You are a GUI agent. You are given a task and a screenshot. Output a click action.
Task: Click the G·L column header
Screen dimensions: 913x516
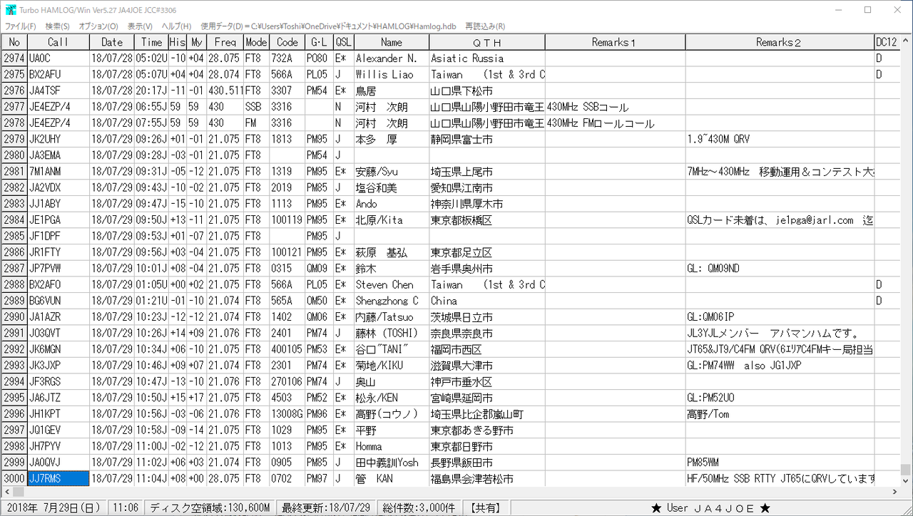click(319, 42)
